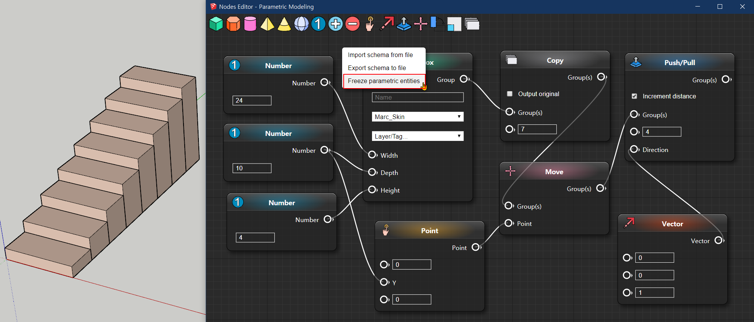
Task: Click the icon on the Number node valued 10
Action: point(234,133)
